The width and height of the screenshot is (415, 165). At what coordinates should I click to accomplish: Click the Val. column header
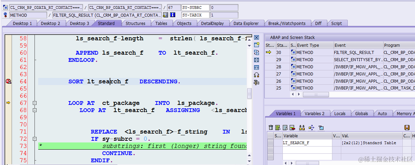pyautogui.click(x=372, y=136)
